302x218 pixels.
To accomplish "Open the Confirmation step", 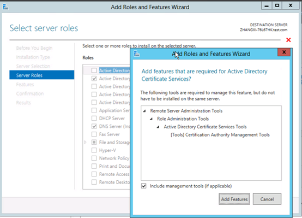I will (30, 93).
